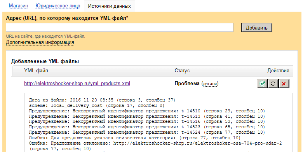Click the Проблема status text

[x=187, y=84]
